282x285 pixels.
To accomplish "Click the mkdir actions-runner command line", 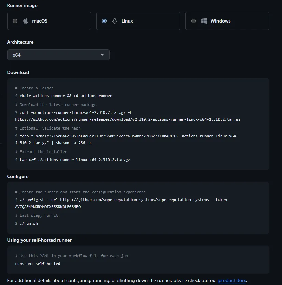I will (66, 96).
